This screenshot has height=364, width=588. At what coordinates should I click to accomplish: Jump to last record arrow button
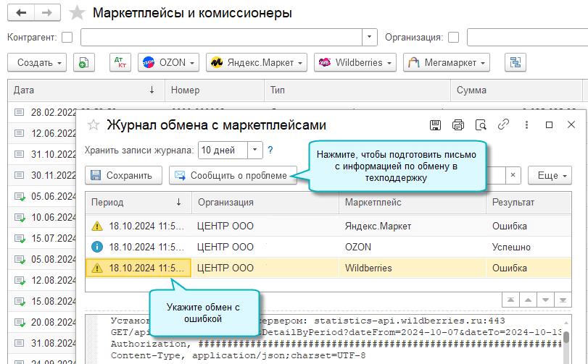563,300
